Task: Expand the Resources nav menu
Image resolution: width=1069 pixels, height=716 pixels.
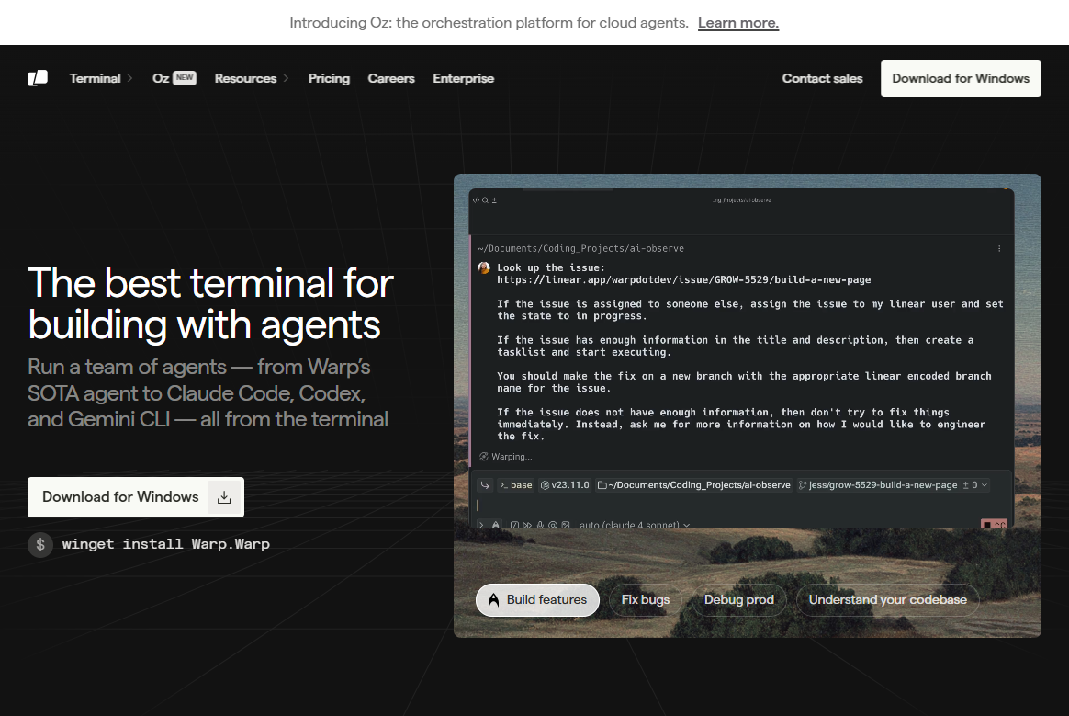Action: pos(252,78)
